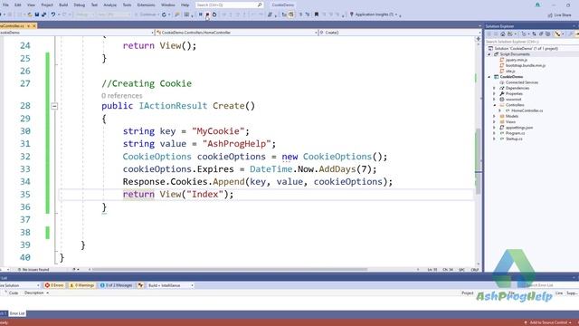This screenshot has height=326, width=579.
Task: Collapse the Controllers folder
Action: point(495,105)
